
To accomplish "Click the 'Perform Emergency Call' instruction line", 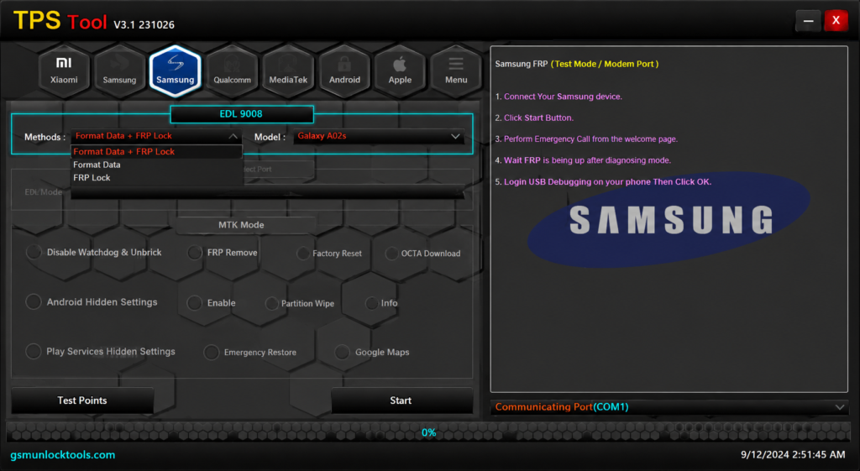I will click(x=586, y=139).
